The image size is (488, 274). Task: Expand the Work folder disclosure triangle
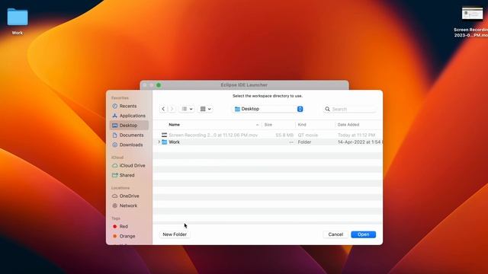click(x=159, y=142)
